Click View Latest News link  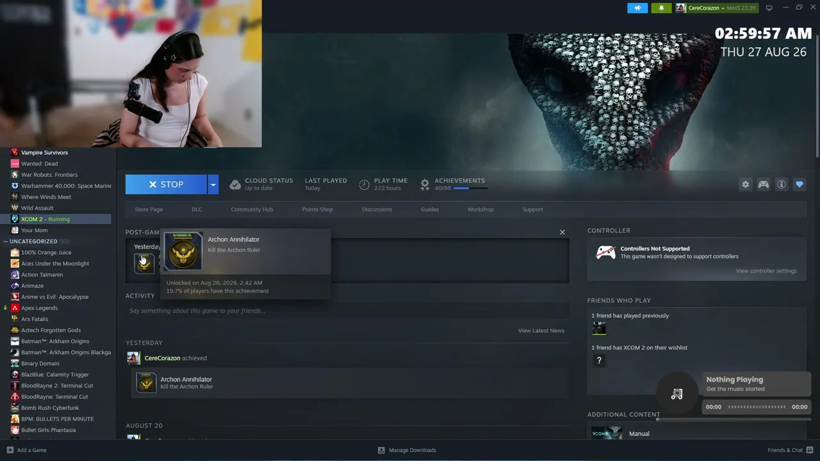click(541, 330)
